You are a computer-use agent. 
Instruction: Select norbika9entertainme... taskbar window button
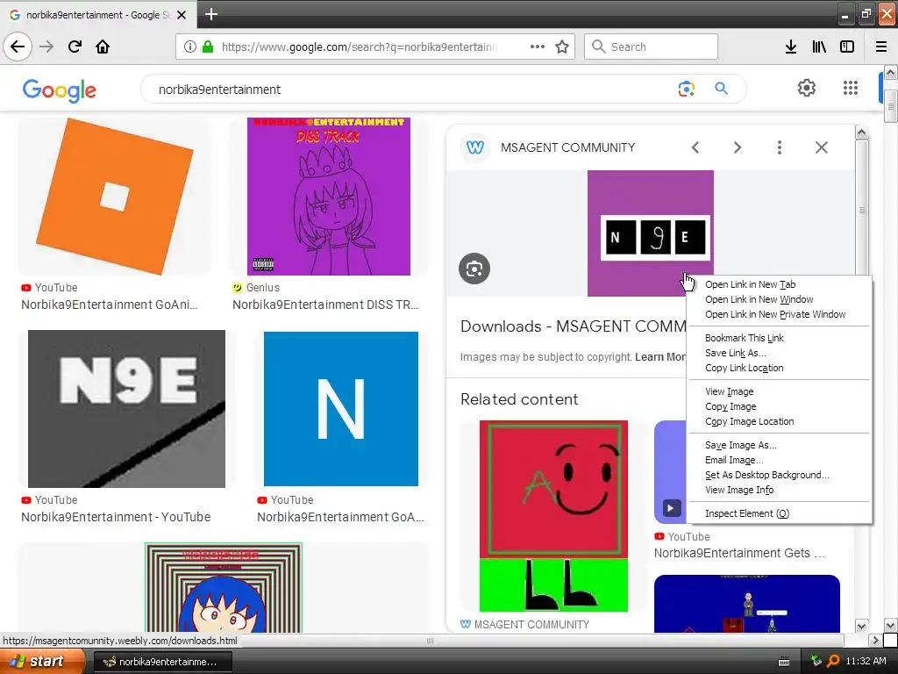(x=162, y=662)
